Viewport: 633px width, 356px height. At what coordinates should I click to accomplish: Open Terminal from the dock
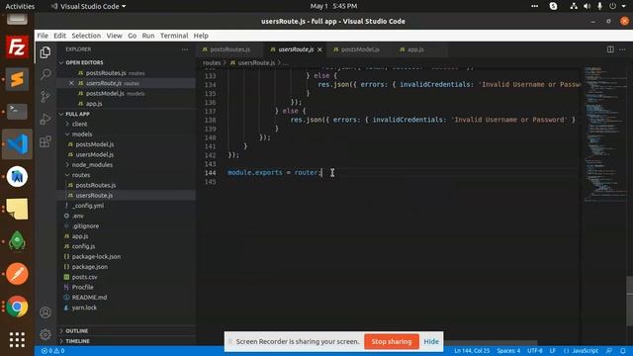[17, 112]
